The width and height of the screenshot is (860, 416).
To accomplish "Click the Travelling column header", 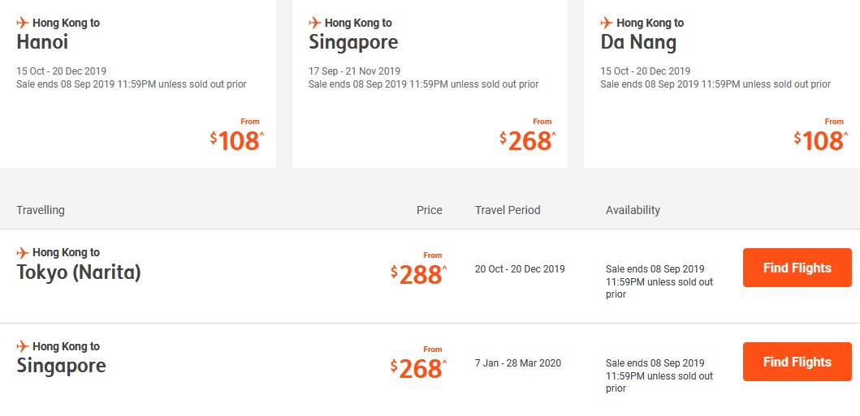I will [41, 210].
